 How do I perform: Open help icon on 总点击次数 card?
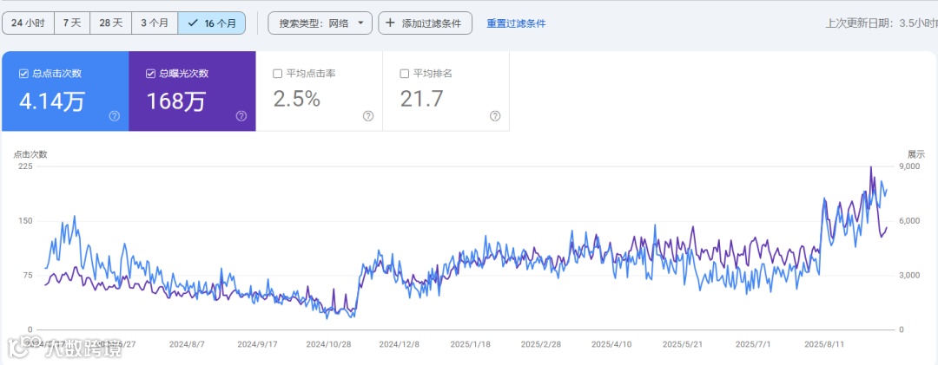click(115, 116)
